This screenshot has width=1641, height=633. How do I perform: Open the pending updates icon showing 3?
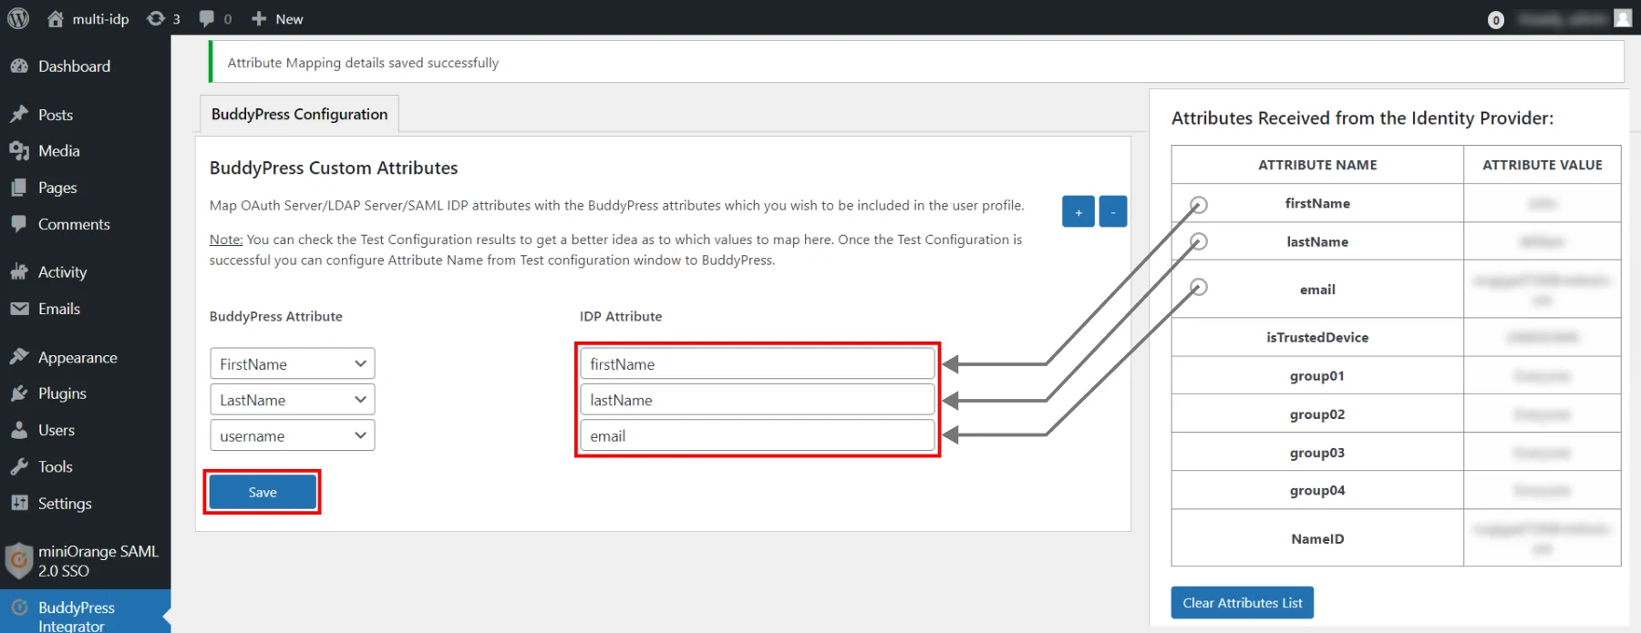(x=156, y=18)
